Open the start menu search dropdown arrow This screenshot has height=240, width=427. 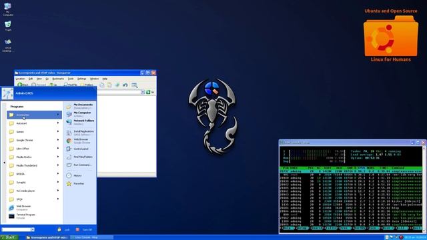pyautogui.click(x=33, y=229)
